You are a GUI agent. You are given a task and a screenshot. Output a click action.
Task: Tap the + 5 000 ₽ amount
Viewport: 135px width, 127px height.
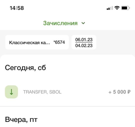pyautogui.click(x=120, y=92)
